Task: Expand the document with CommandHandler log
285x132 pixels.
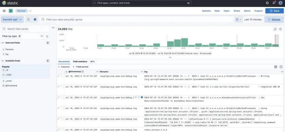Action: (x=58, y=119)
